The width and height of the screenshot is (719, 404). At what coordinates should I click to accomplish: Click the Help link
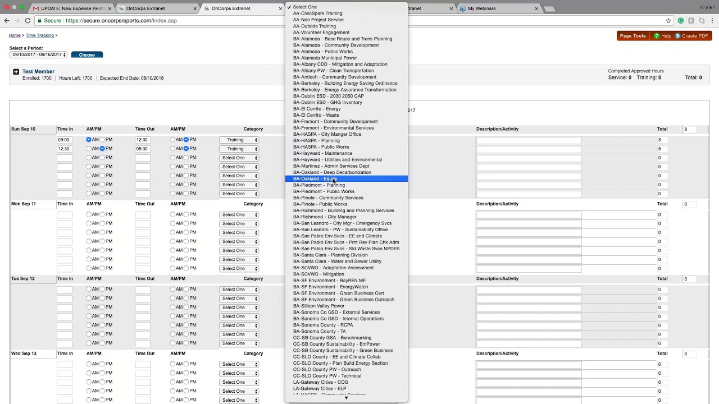(666, 36)
